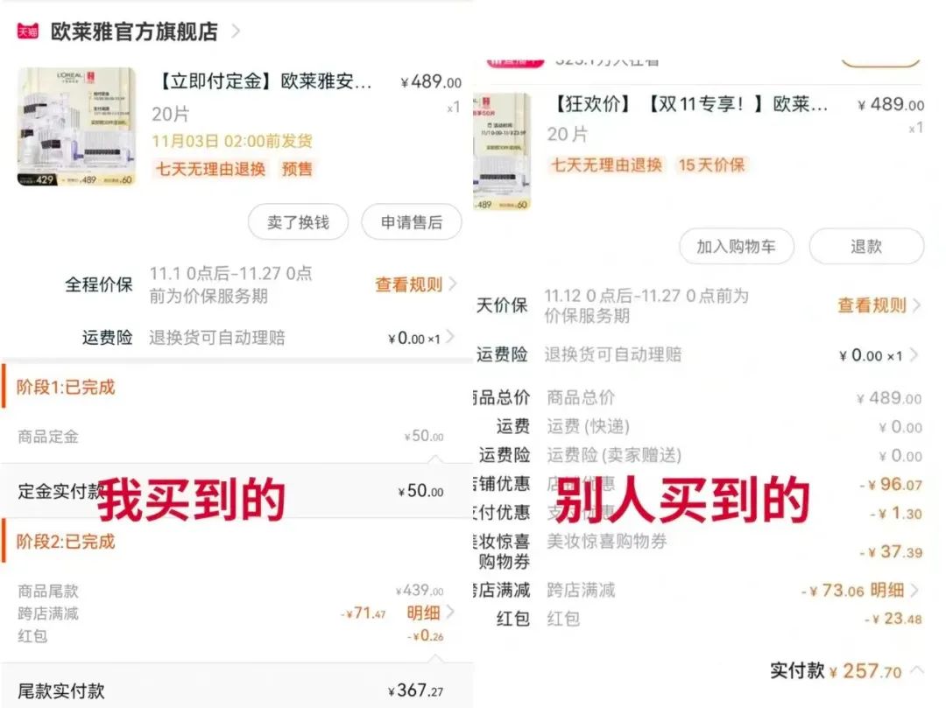Click the 申请售后 button
946x708 pixels.
[x=412, y=222]
